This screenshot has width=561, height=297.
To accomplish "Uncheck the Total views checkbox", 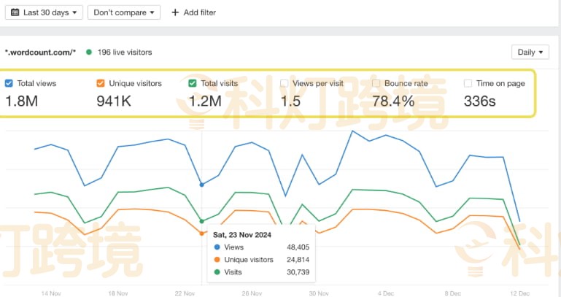I will coord(9,83).
